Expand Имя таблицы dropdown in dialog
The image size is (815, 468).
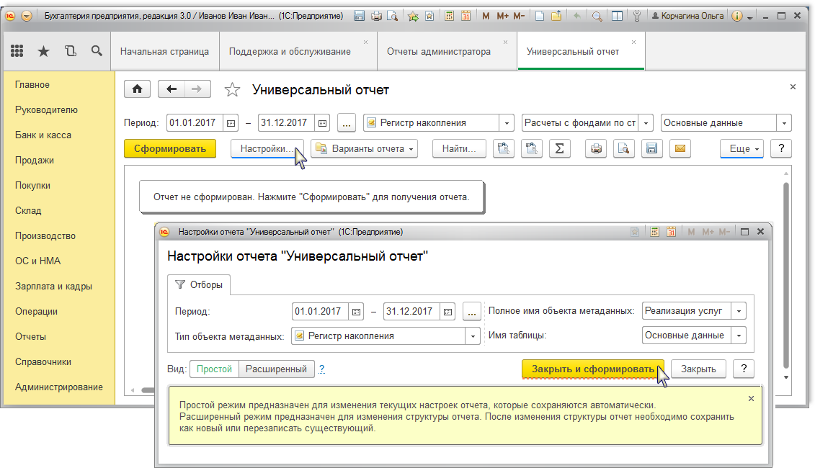(x=739, y=336)
